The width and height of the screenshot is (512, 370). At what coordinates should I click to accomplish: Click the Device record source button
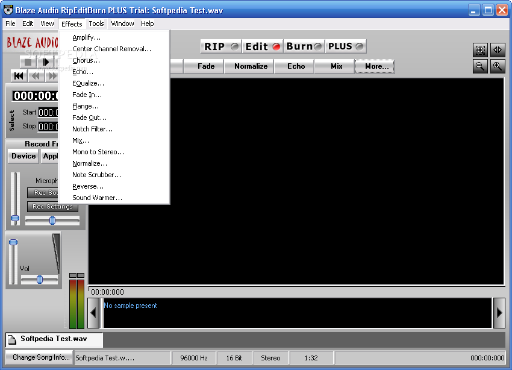(23, 156)
